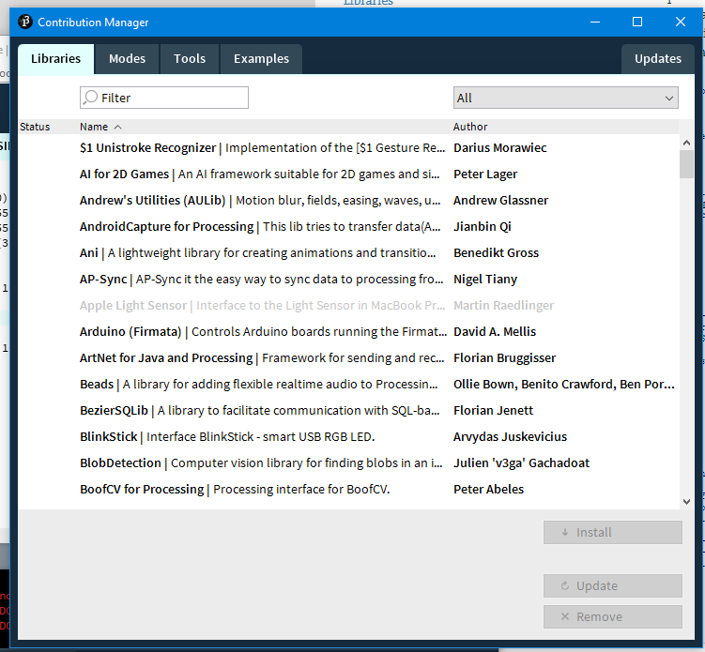Click author Jianbin Qi
Viewport: 705px width, 652px height.
pos(482,226)
